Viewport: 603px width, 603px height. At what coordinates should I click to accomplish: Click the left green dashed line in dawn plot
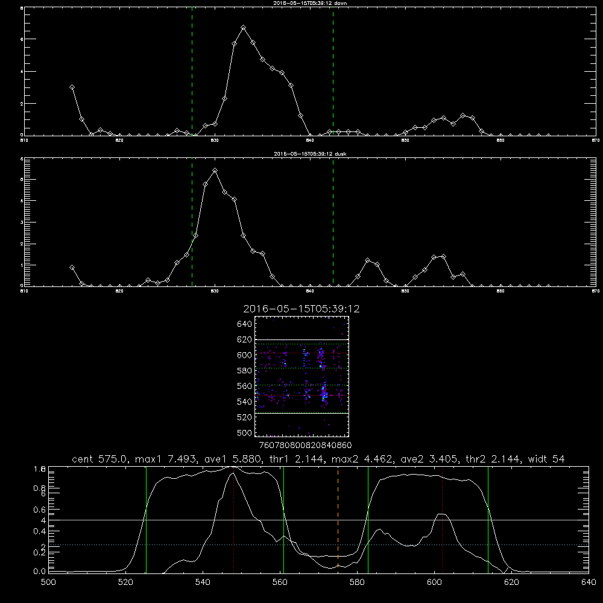192,71
